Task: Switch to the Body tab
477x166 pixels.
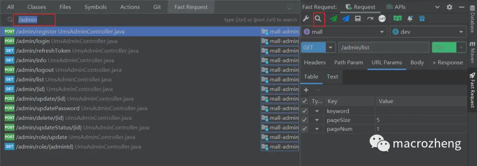Action: 417,63
